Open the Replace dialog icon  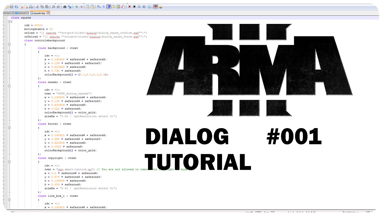pos(70,7)
